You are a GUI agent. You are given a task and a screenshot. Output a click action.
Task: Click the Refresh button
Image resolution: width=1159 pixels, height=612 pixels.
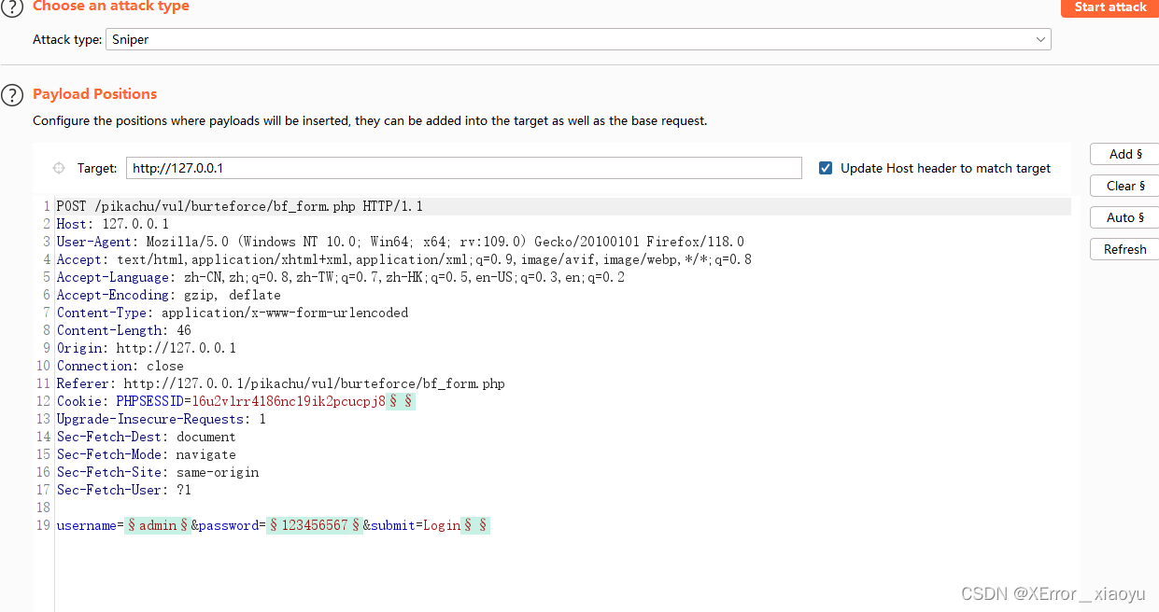click(1124, 249)
